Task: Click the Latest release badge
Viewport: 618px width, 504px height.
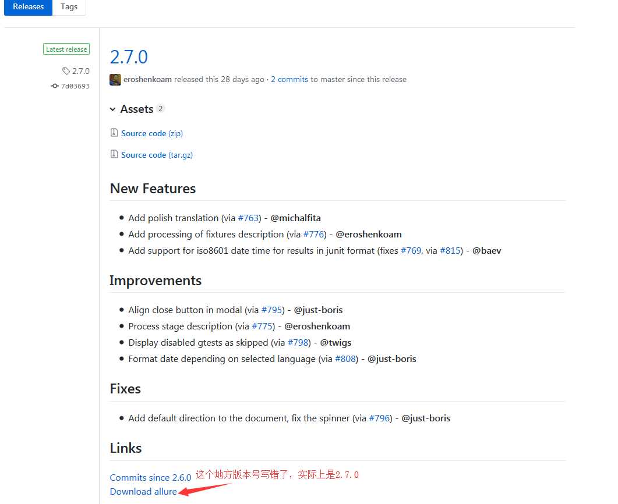Action: tap(66, 49)
